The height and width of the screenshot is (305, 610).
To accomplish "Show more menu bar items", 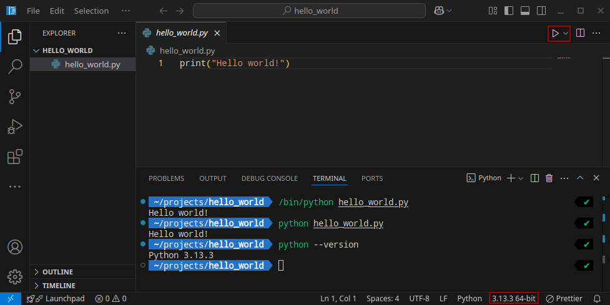I will click(125, 11).
